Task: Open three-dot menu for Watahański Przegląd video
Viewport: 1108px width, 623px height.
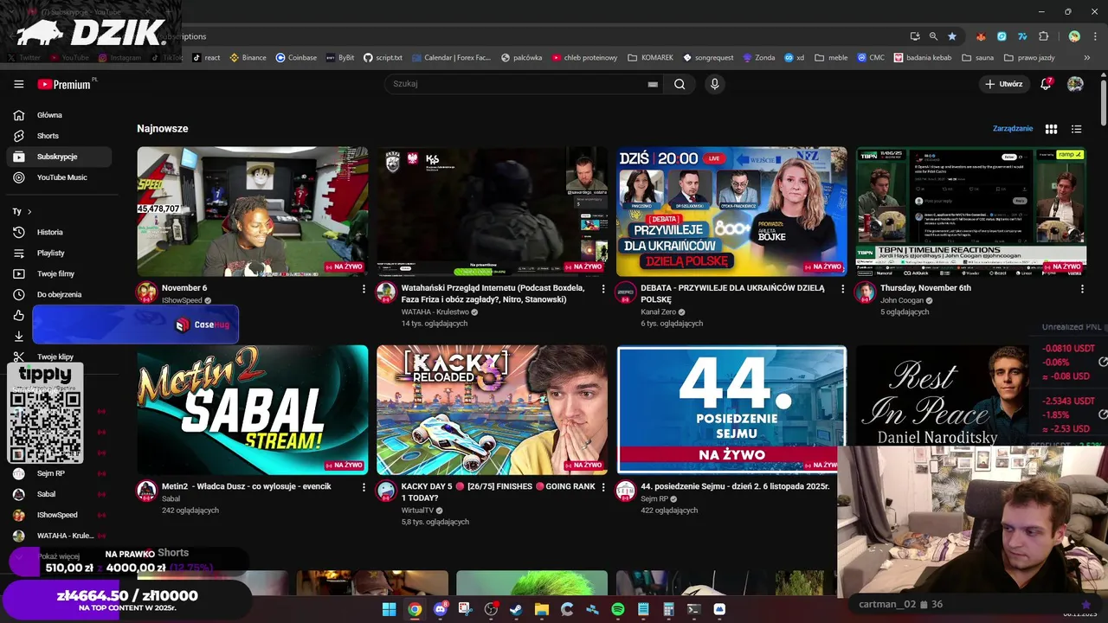Action: click(x=603, y=289)
